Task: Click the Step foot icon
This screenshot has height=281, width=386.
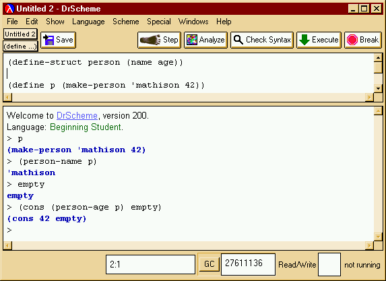Action: [x=150, y=40]
